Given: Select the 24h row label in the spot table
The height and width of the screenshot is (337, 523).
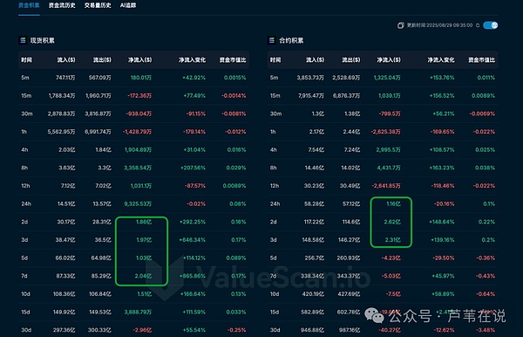Looking at the screenshot, I should click(26, 203).
